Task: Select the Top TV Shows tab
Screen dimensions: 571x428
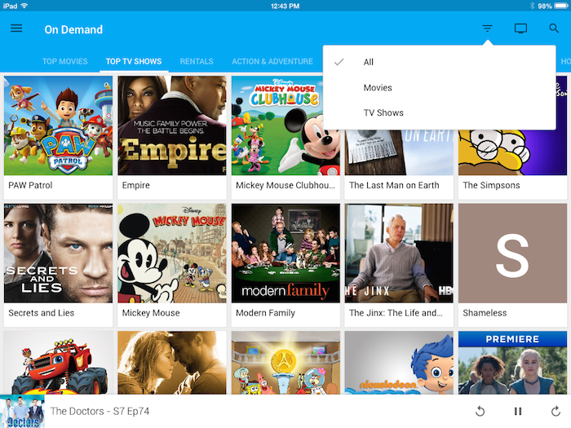Action: click(x=134, y=61)
